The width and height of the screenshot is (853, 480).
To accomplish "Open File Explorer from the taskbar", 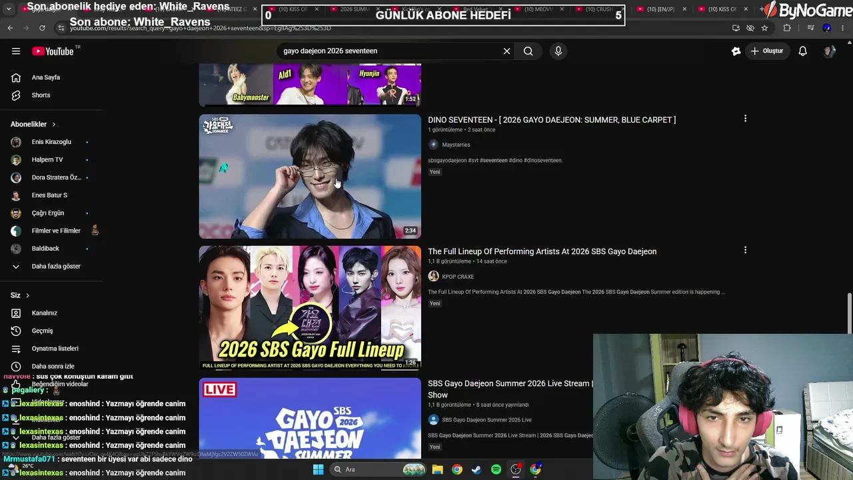I will pyautogui.click(x=437, y=469).
